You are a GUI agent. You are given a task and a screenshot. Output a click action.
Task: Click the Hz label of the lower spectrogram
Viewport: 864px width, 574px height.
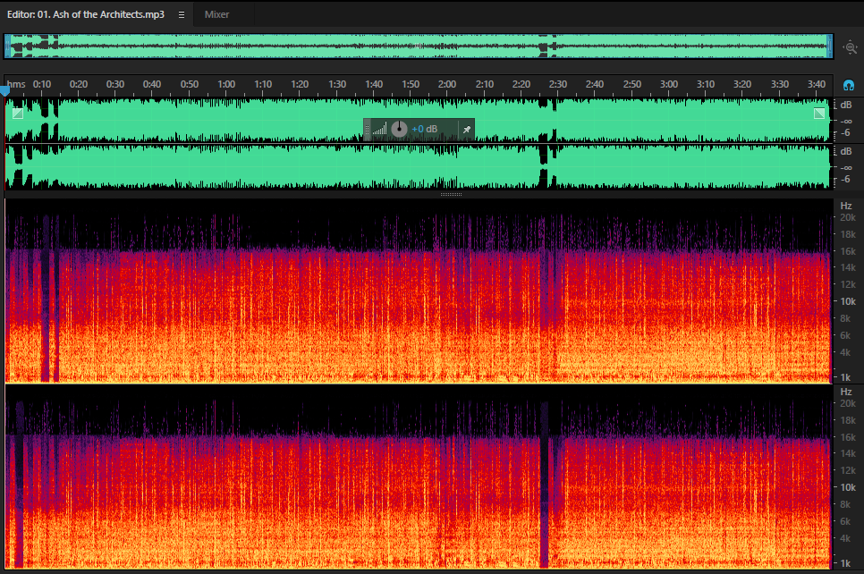point(846,392)
